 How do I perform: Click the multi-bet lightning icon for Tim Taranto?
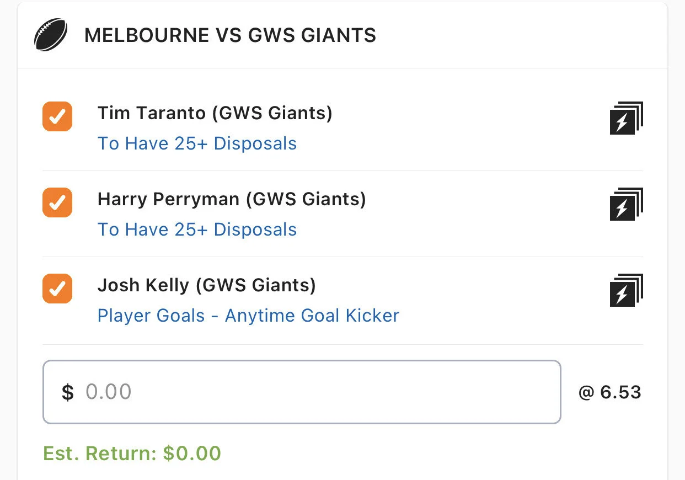pos(626,118)
